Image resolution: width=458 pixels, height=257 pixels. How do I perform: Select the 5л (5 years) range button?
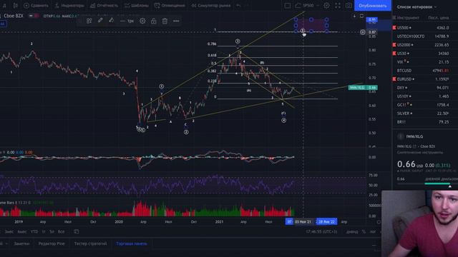52,231
